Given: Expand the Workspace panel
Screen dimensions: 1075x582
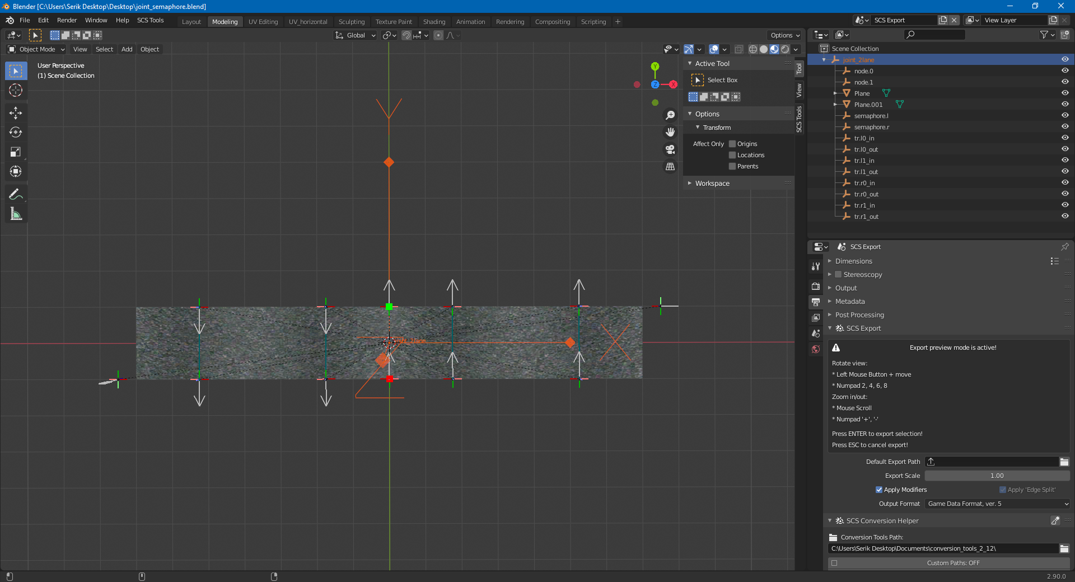Looking at the screenshot, I should [712, 184].
